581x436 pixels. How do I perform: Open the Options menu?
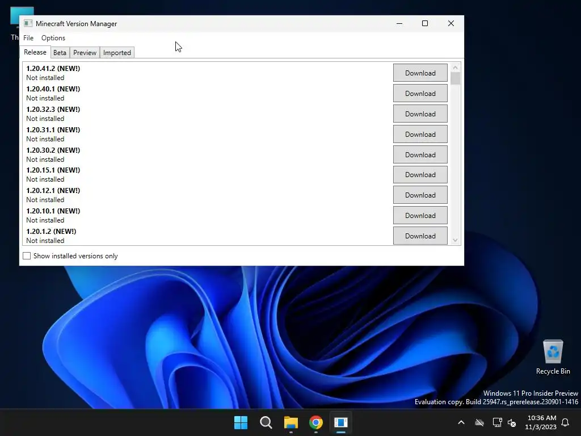point(53,38)
